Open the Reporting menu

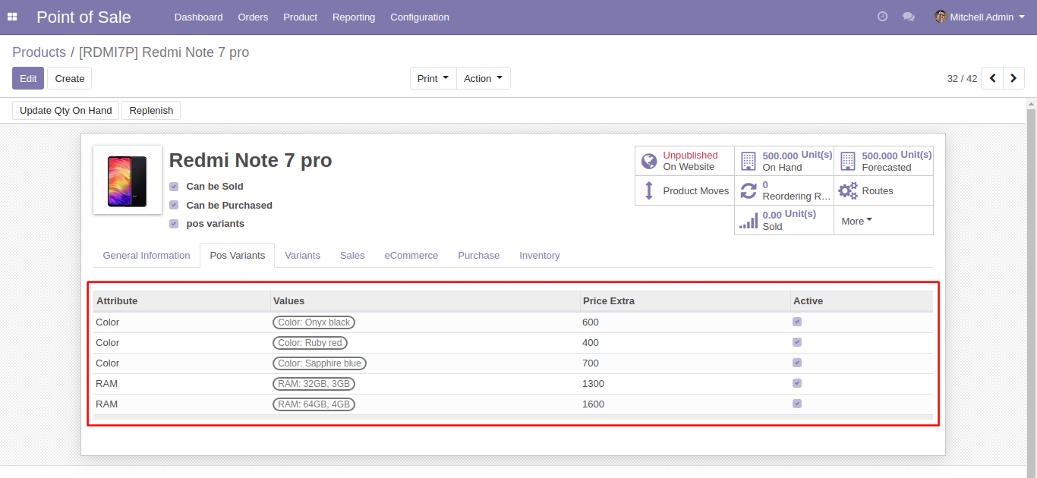[x=354, y=17]
